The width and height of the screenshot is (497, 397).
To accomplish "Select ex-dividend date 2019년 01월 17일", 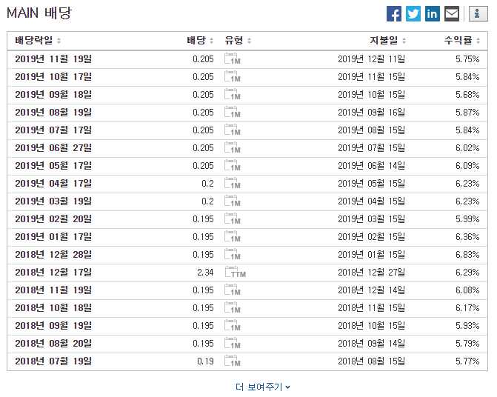I will click(x=53, y=236).
